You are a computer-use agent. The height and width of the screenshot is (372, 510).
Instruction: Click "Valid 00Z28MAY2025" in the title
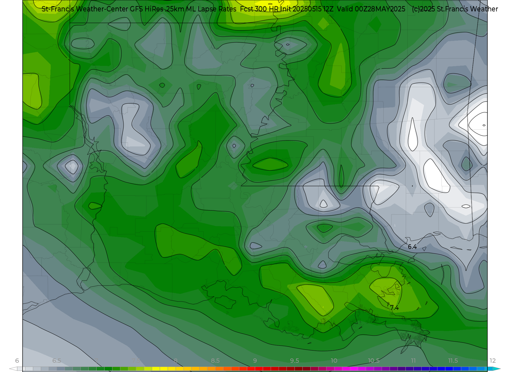tap(371, 9)
